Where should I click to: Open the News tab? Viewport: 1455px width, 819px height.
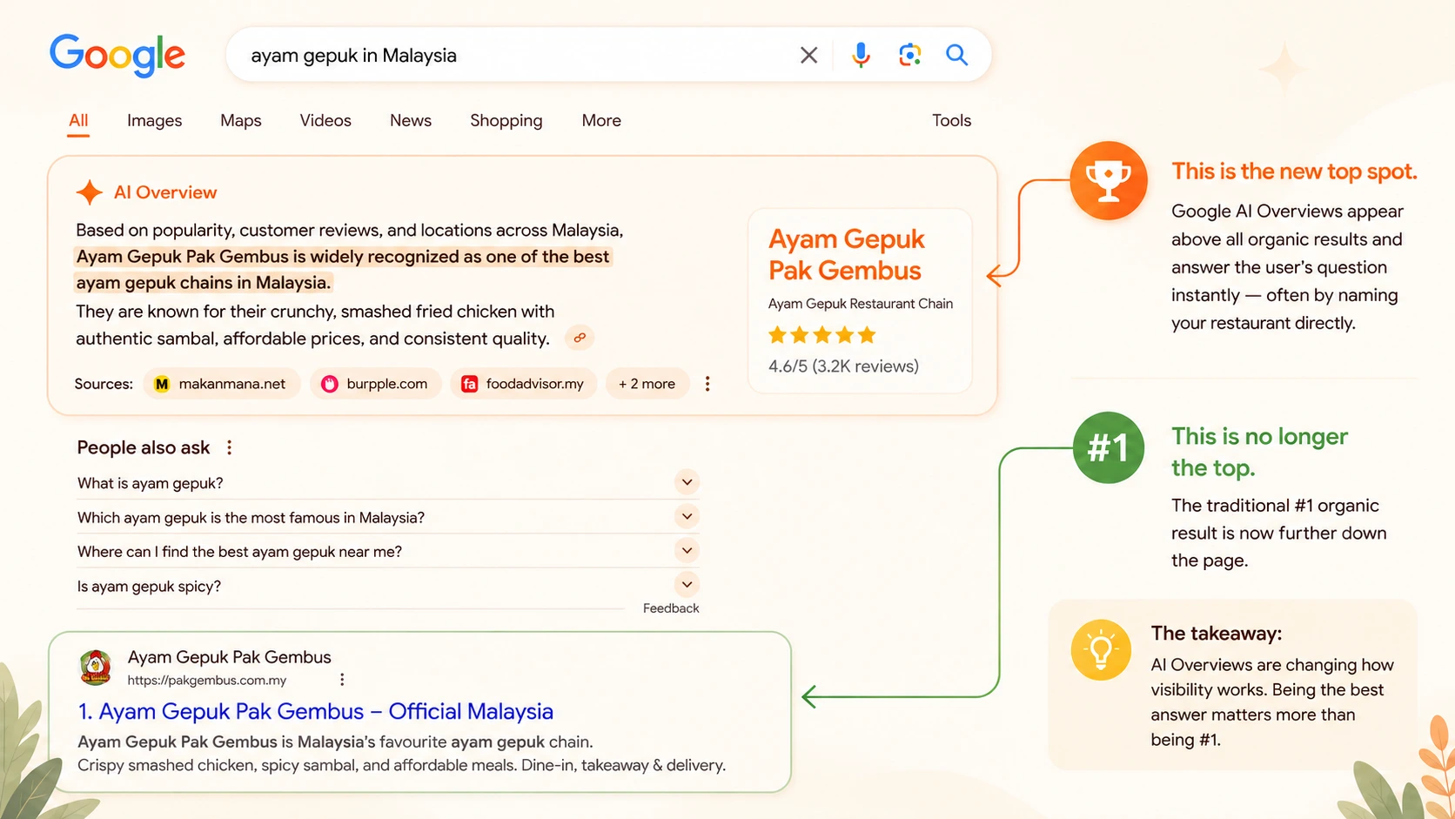point(411,121)
